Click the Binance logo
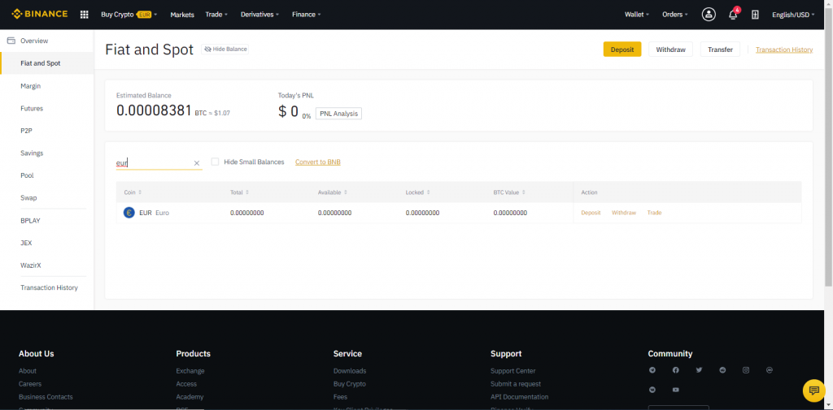Screen dimensions: 833x410 click(40, 14)
